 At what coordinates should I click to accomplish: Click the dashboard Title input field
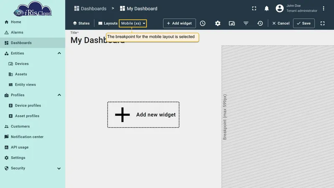tap(98, 40)
